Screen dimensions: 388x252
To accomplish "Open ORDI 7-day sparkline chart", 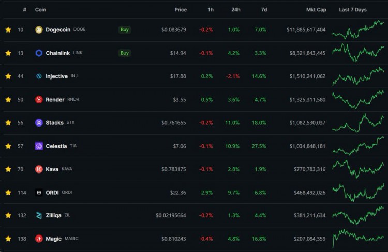I will click(358, 193).
